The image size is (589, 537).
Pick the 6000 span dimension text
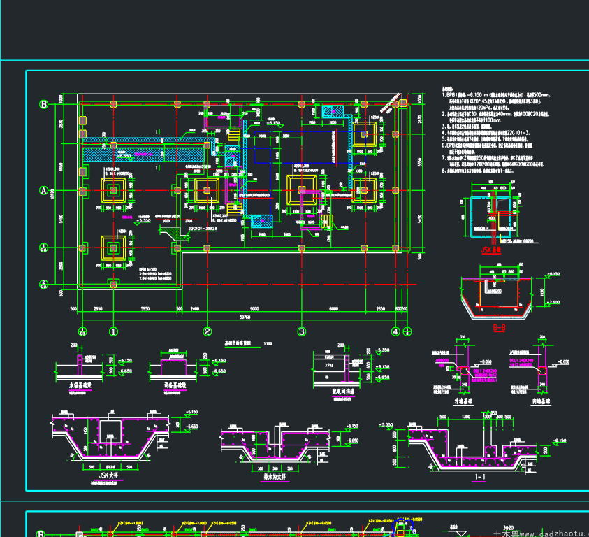coord(333,309)
